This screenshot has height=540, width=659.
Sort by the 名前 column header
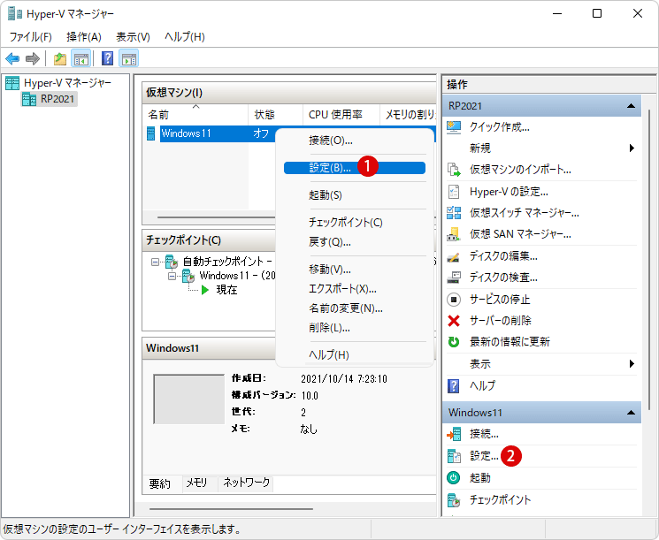[x=195, y=115]
